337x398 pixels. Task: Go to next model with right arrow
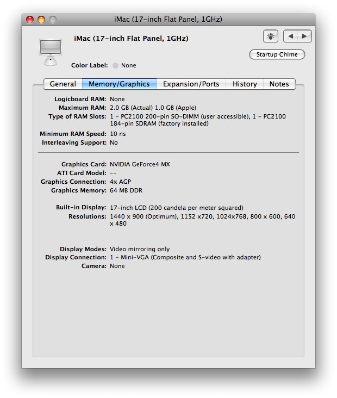coord(304,36)
